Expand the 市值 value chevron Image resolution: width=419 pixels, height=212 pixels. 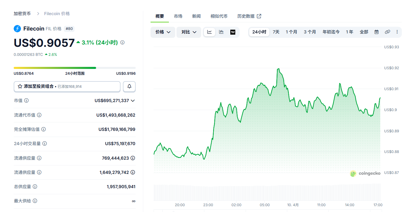click(x=133, y=101)
